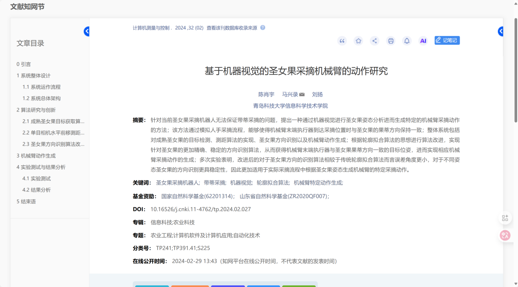Image resolution: width=518 pixels, height=287 pixels.
Task: Expand the right side panel arrow
Action: [x=501, y=31]
